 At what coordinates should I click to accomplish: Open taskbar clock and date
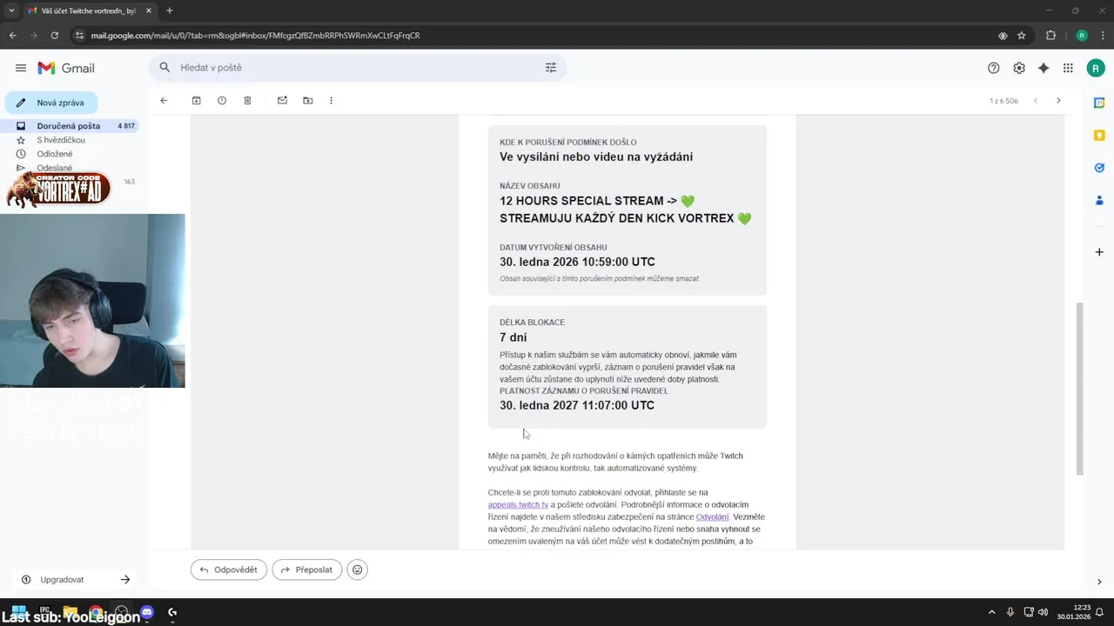1076,612
